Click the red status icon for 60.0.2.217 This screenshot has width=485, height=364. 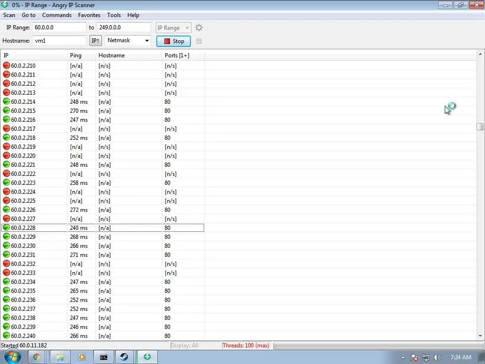[x=6, y=128]
